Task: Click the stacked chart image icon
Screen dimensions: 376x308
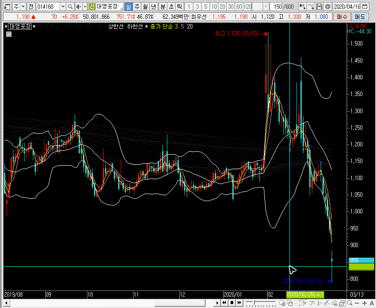Action: (342, 303)
